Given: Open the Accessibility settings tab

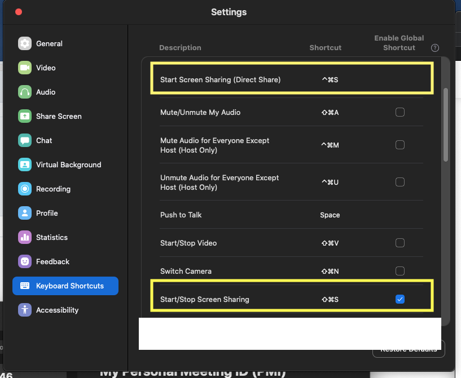Looking at the screenshot, I should (65, 310).
